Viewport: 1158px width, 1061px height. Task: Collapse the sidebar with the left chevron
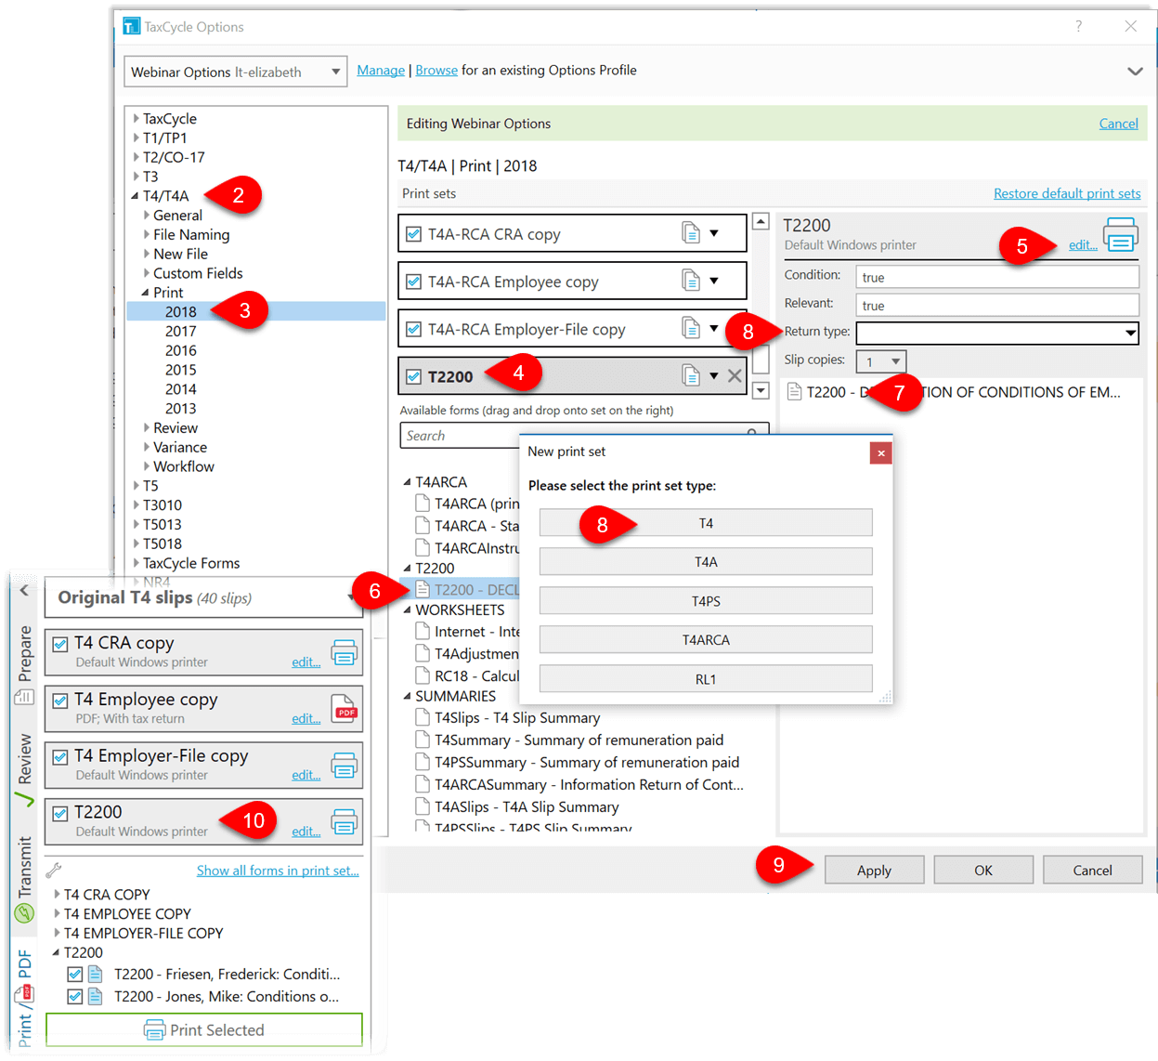(25, 591)
